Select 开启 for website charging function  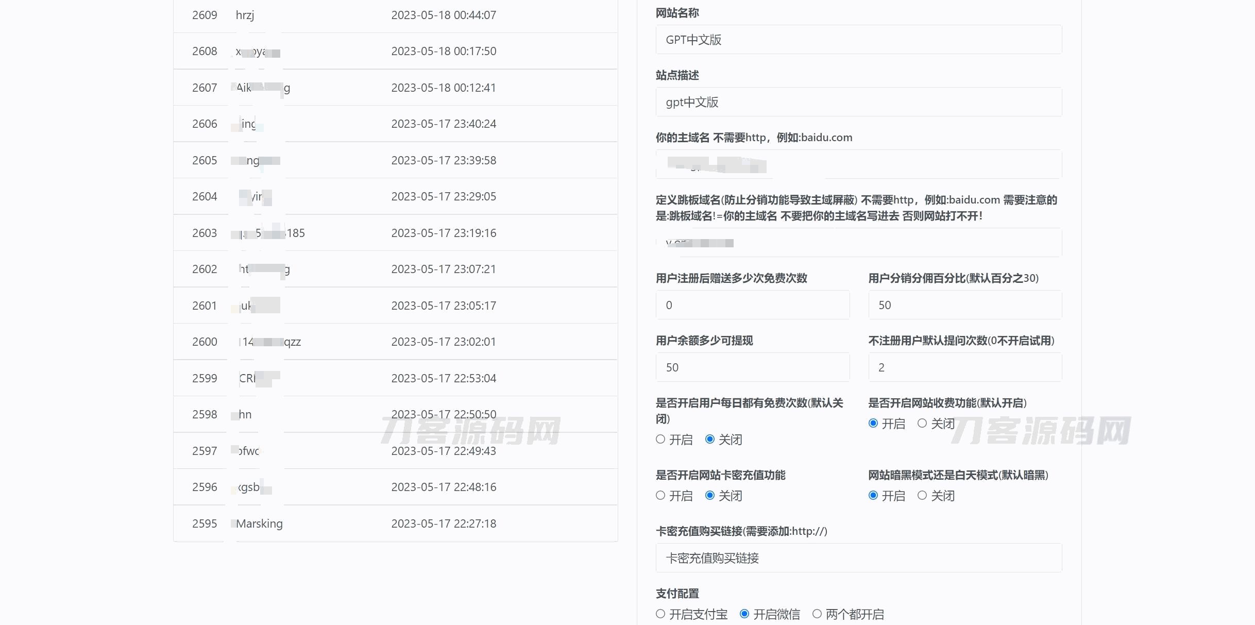pos(873,424)
